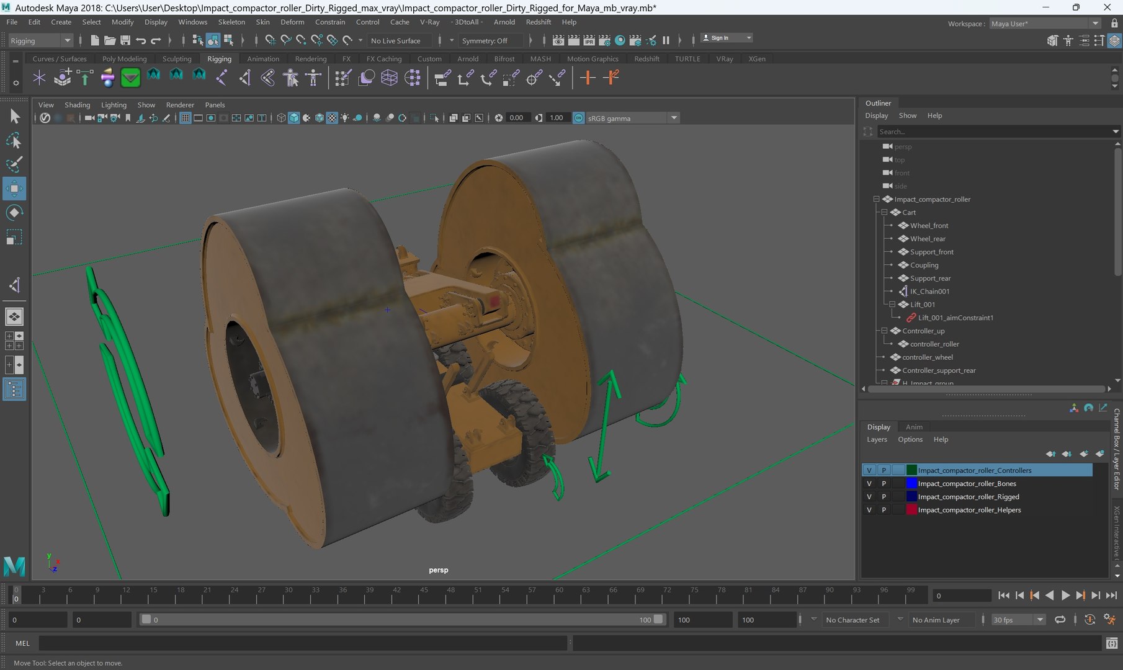Undo the last action

pos(141,40)
